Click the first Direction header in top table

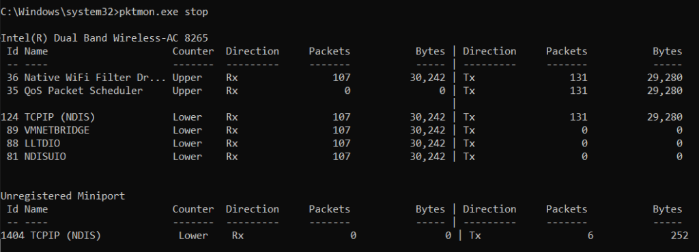coord(253,52)
